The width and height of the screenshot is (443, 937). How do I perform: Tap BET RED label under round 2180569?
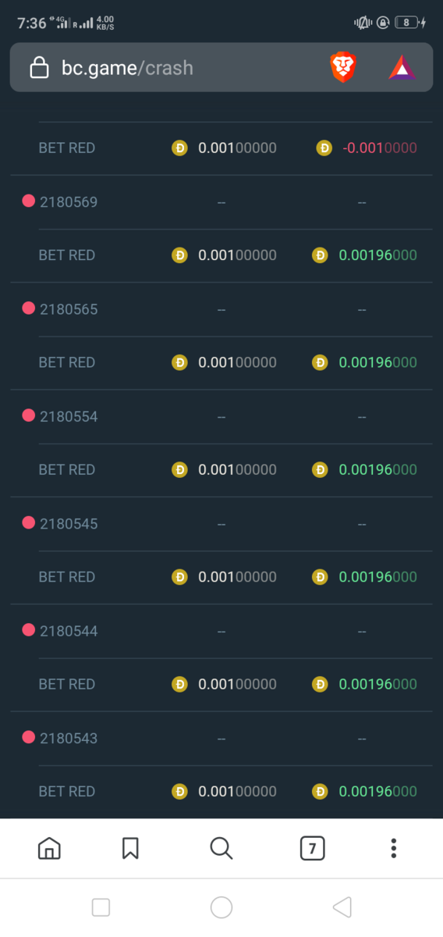67,255
